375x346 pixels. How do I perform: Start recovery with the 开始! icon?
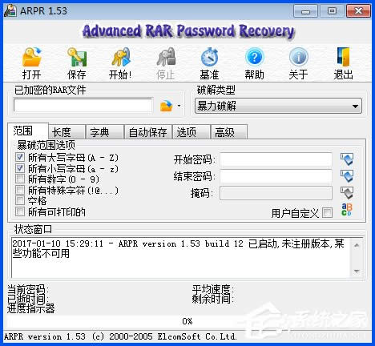(121, 57)
